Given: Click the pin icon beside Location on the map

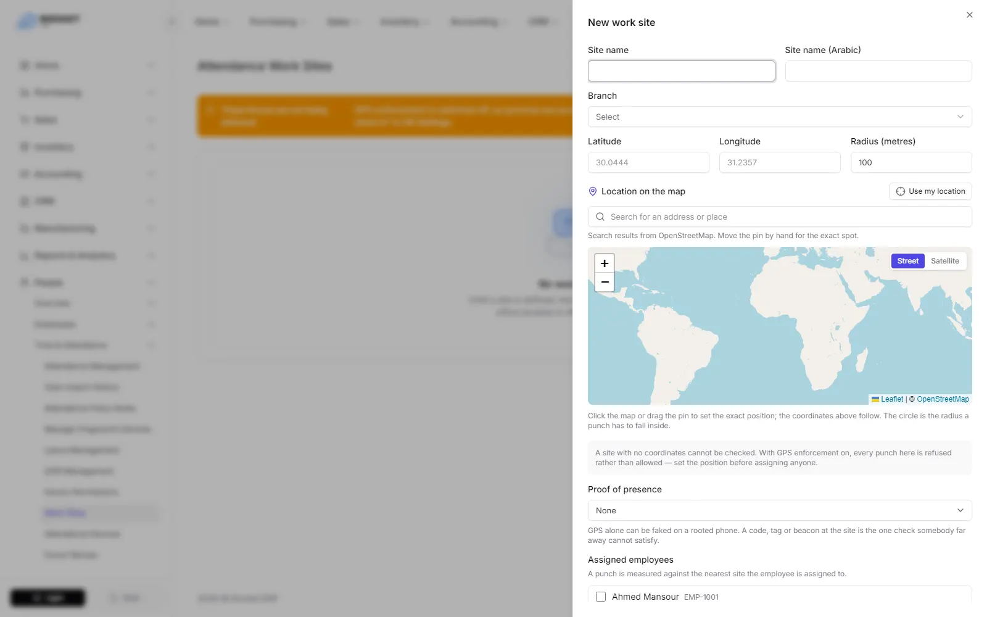Looking at the screenshot, I should coord(593,191).
